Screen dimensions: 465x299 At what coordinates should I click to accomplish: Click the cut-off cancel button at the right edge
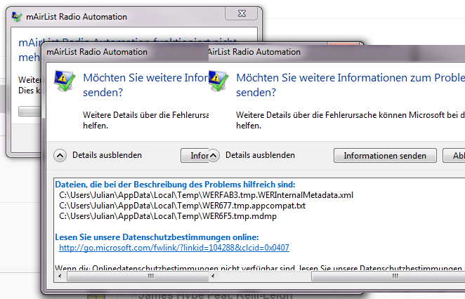(457, 155)
